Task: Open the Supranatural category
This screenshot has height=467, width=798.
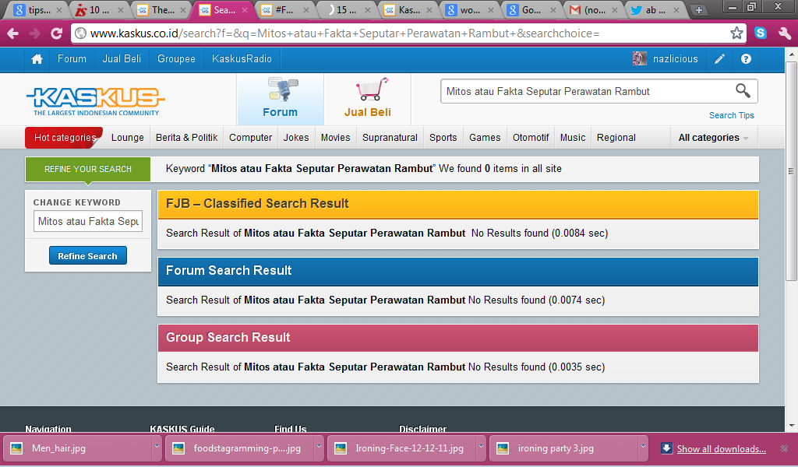Action: point(390,138)
